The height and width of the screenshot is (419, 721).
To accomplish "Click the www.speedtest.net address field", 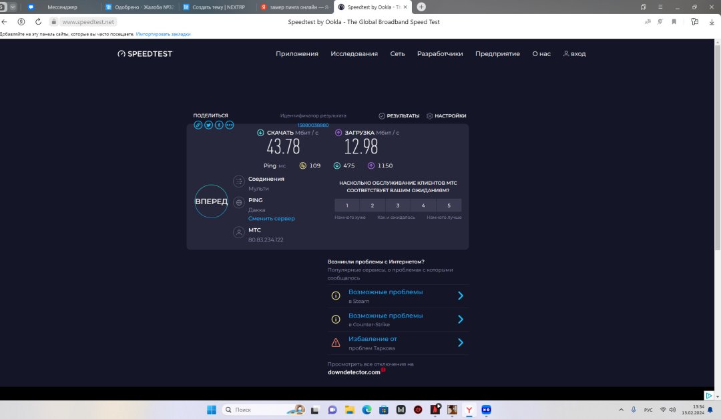I will click(x=88, y=21).
